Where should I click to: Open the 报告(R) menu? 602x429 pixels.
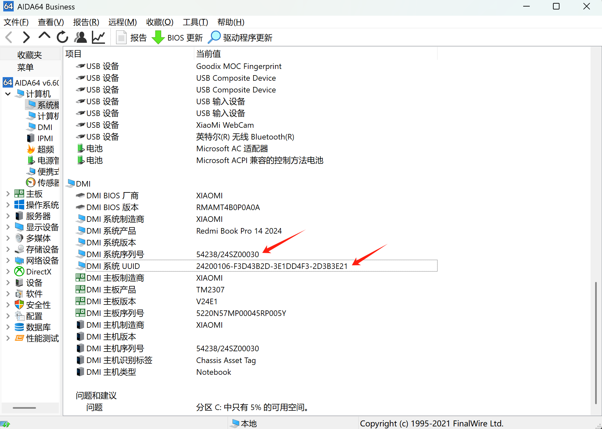pos(86,22)
